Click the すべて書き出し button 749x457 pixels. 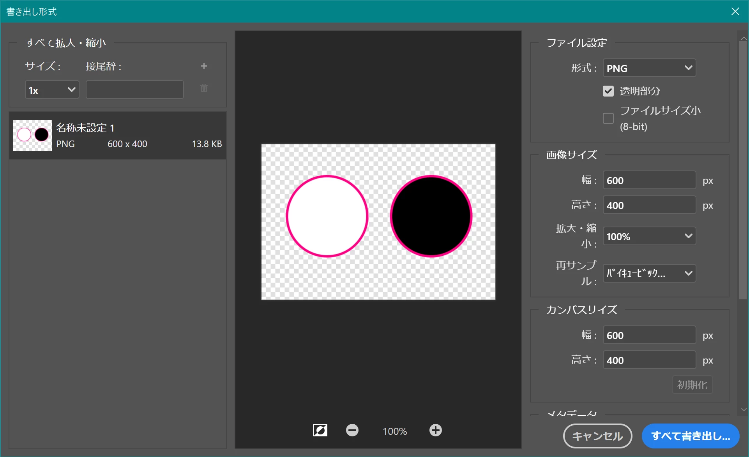[x=691, y=436]
